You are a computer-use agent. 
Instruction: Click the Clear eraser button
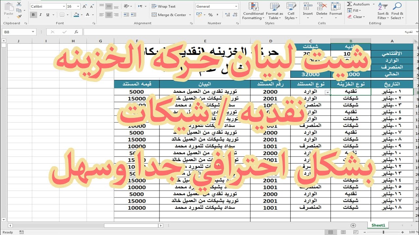click(x=356, y=17)
